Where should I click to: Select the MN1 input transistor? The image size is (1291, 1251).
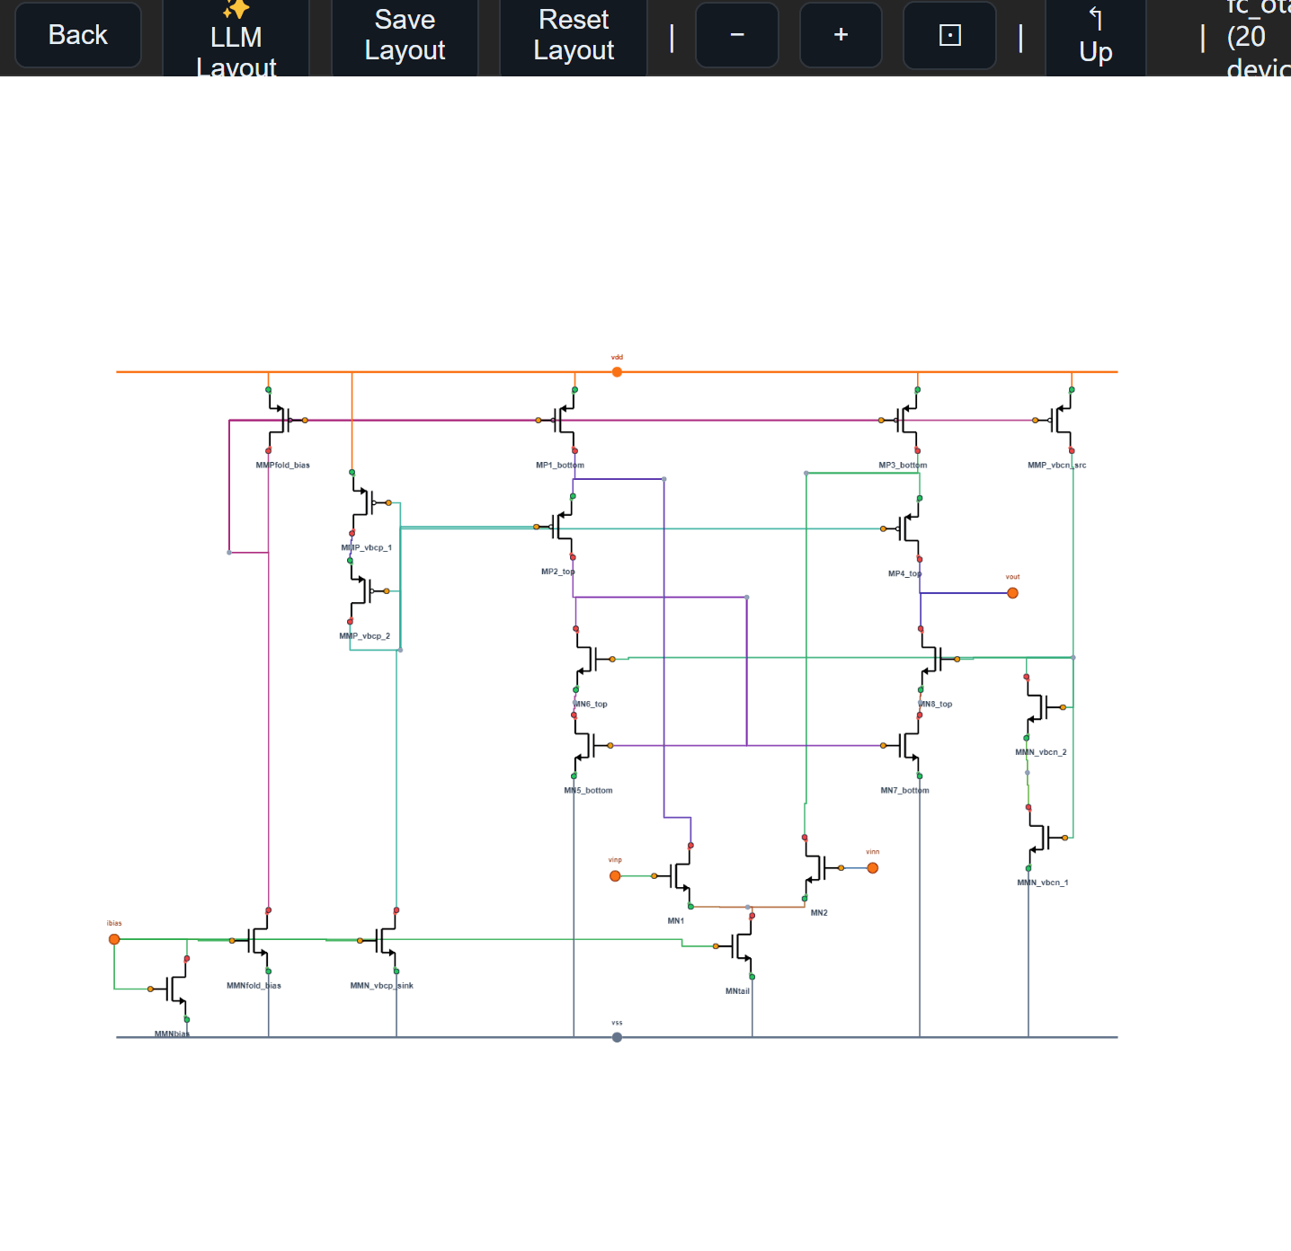(677, 875)
